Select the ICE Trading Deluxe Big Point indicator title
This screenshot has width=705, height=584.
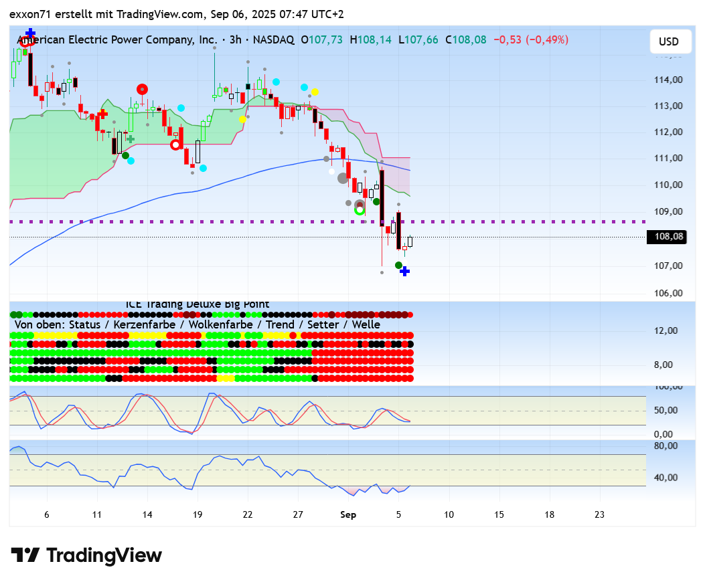pyautogui.click(x=198, y=304)
